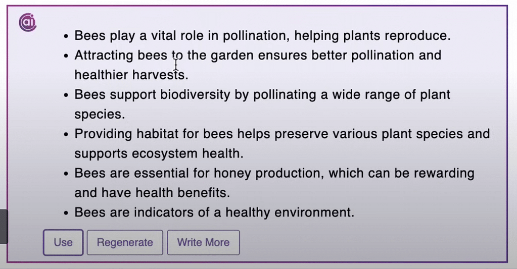The width and height of the screenshot is (517, 269).
Task: Click the AI assistant logo icon
Action: point(27,23)
